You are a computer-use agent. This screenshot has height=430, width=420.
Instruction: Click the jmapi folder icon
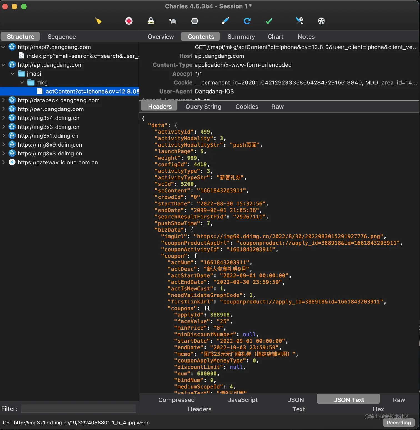pyautogui.click(x=21, y=74)
